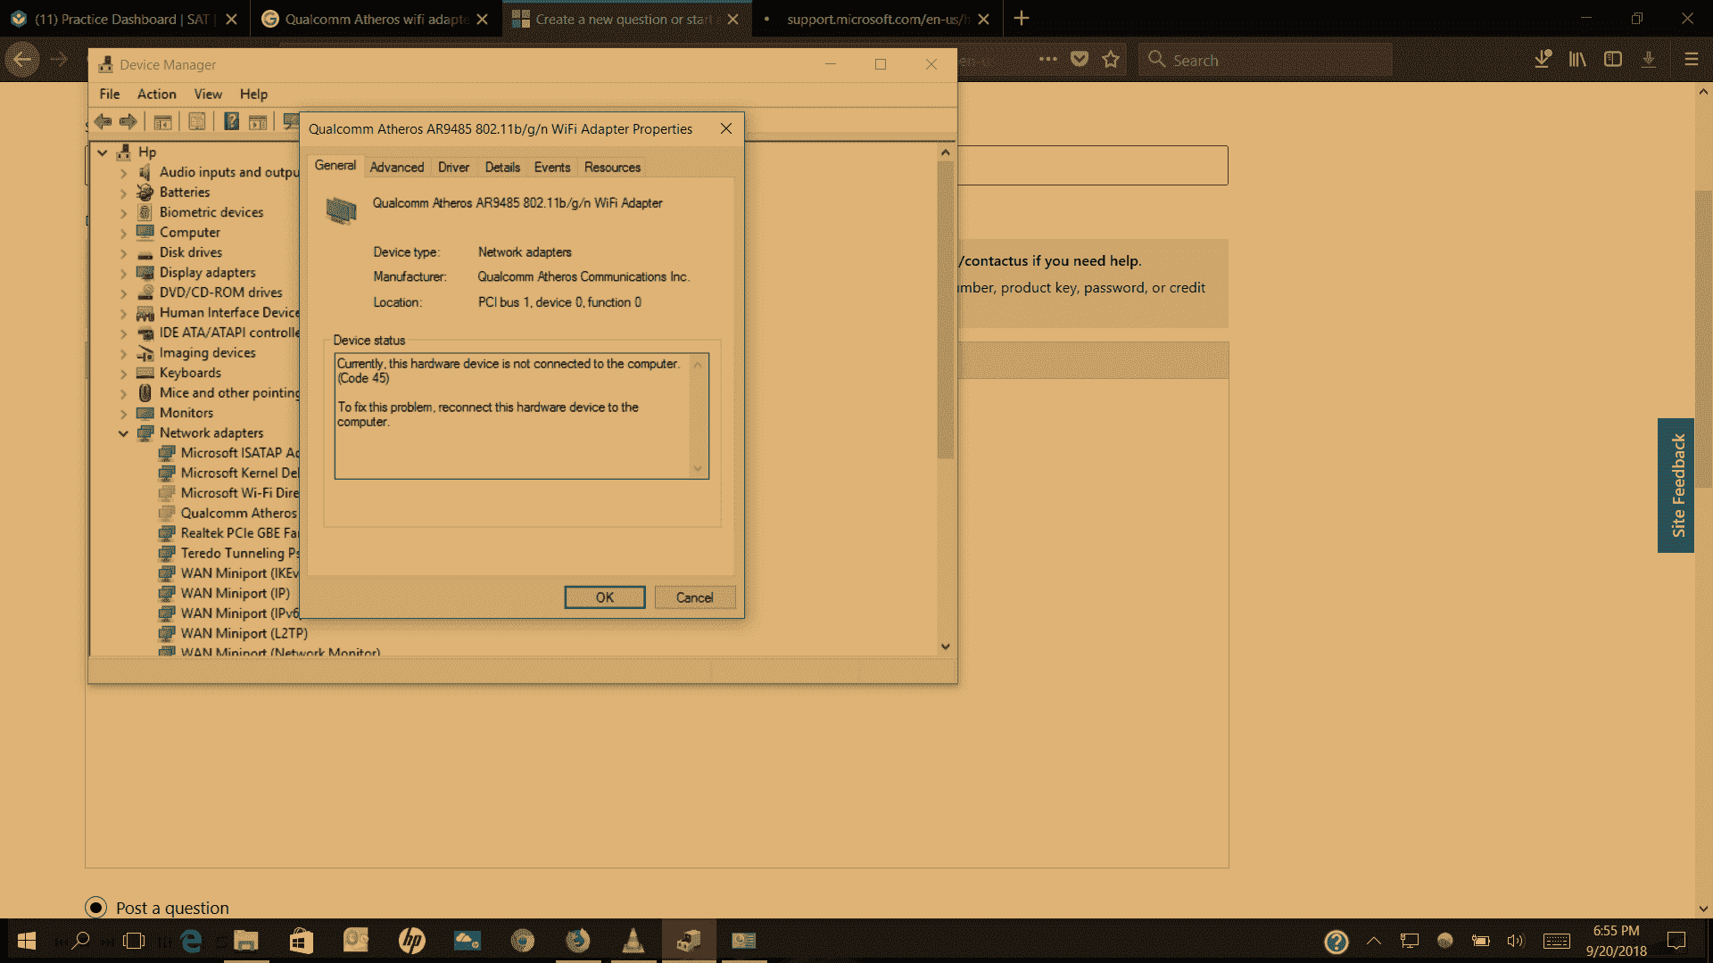Expand the Display adapters node

point(123,273)
